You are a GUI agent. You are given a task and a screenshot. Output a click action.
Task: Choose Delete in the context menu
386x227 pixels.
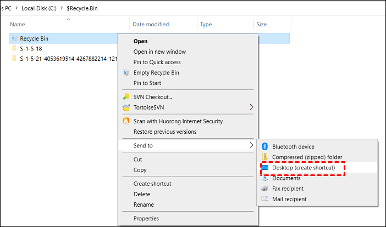pos(142,194)
